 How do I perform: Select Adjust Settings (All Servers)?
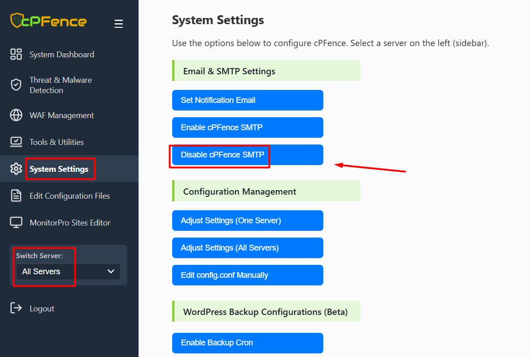(x=247, y=248)
